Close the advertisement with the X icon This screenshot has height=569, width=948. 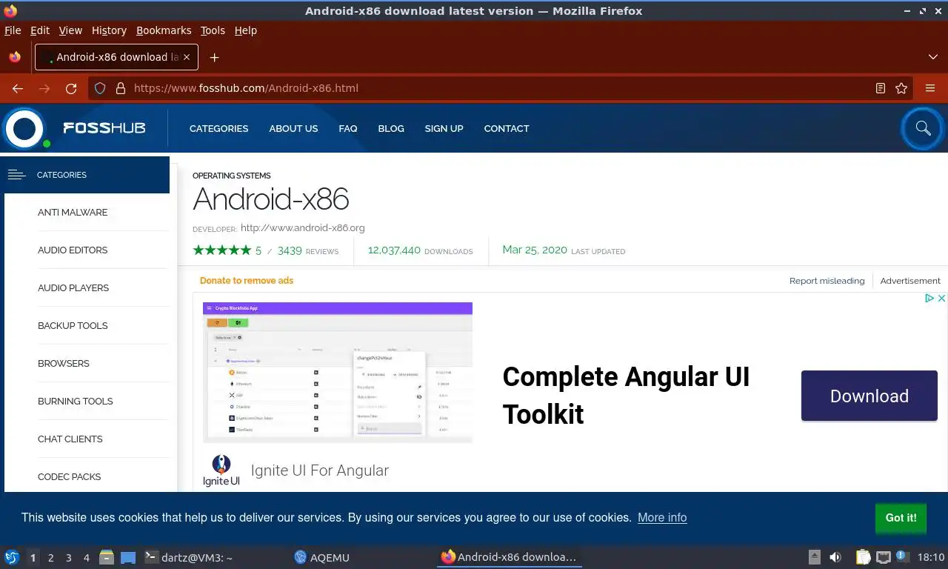[941, 298]
